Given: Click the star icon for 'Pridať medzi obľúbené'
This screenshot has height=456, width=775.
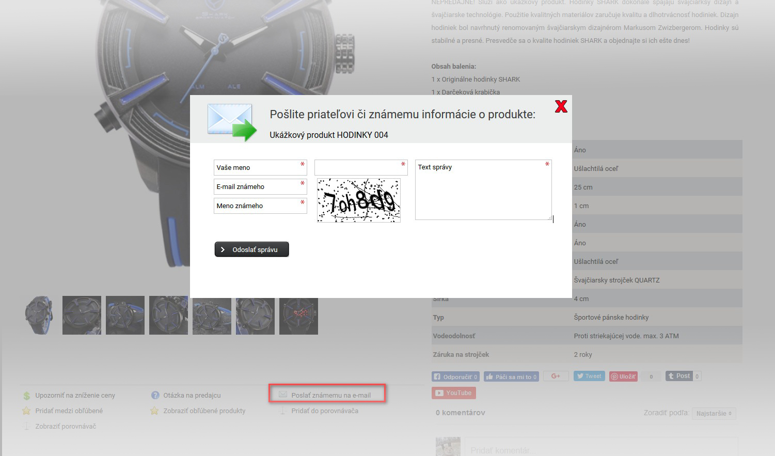Looking at the screenshot, I should [x=27, y=411].
